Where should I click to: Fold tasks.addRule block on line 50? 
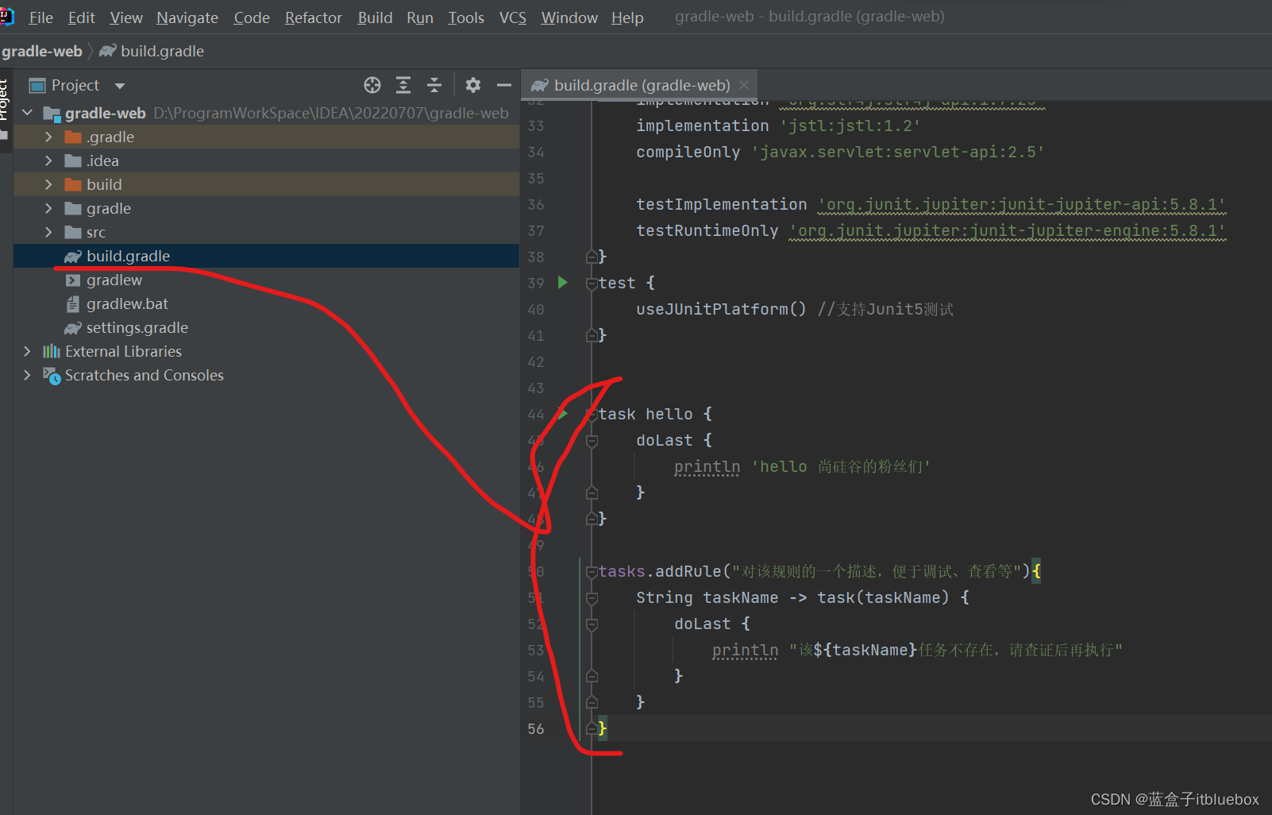[592, 572]
